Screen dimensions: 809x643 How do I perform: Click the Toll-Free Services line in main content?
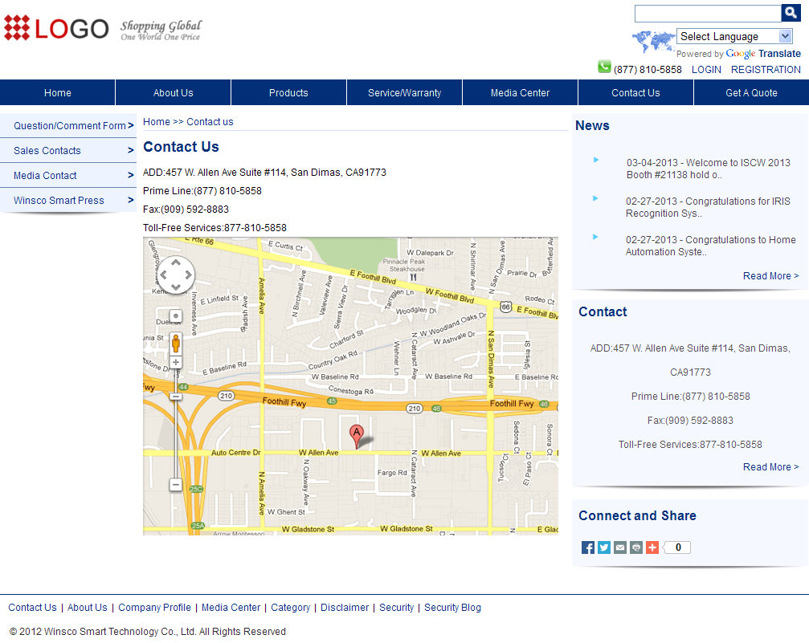pyautogui.click(x=215, y=228)
